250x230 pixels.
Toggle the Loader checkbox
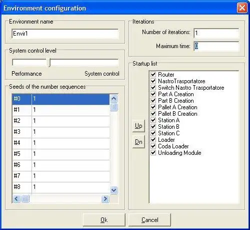pos(153,139)
